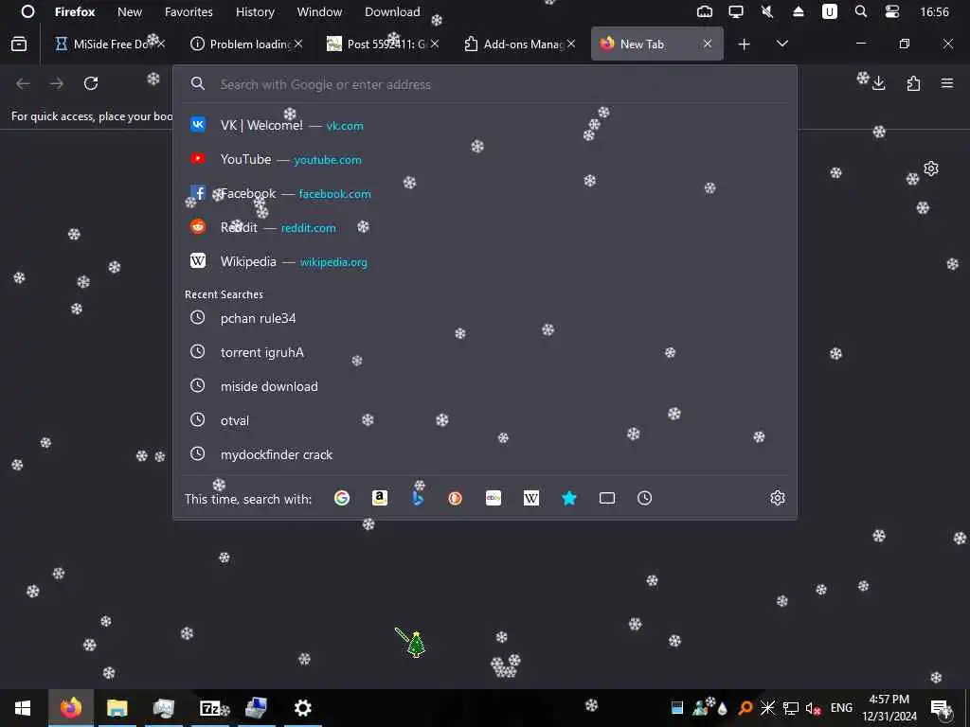Open Reddit suggestion reddit.com

point(485,227)
